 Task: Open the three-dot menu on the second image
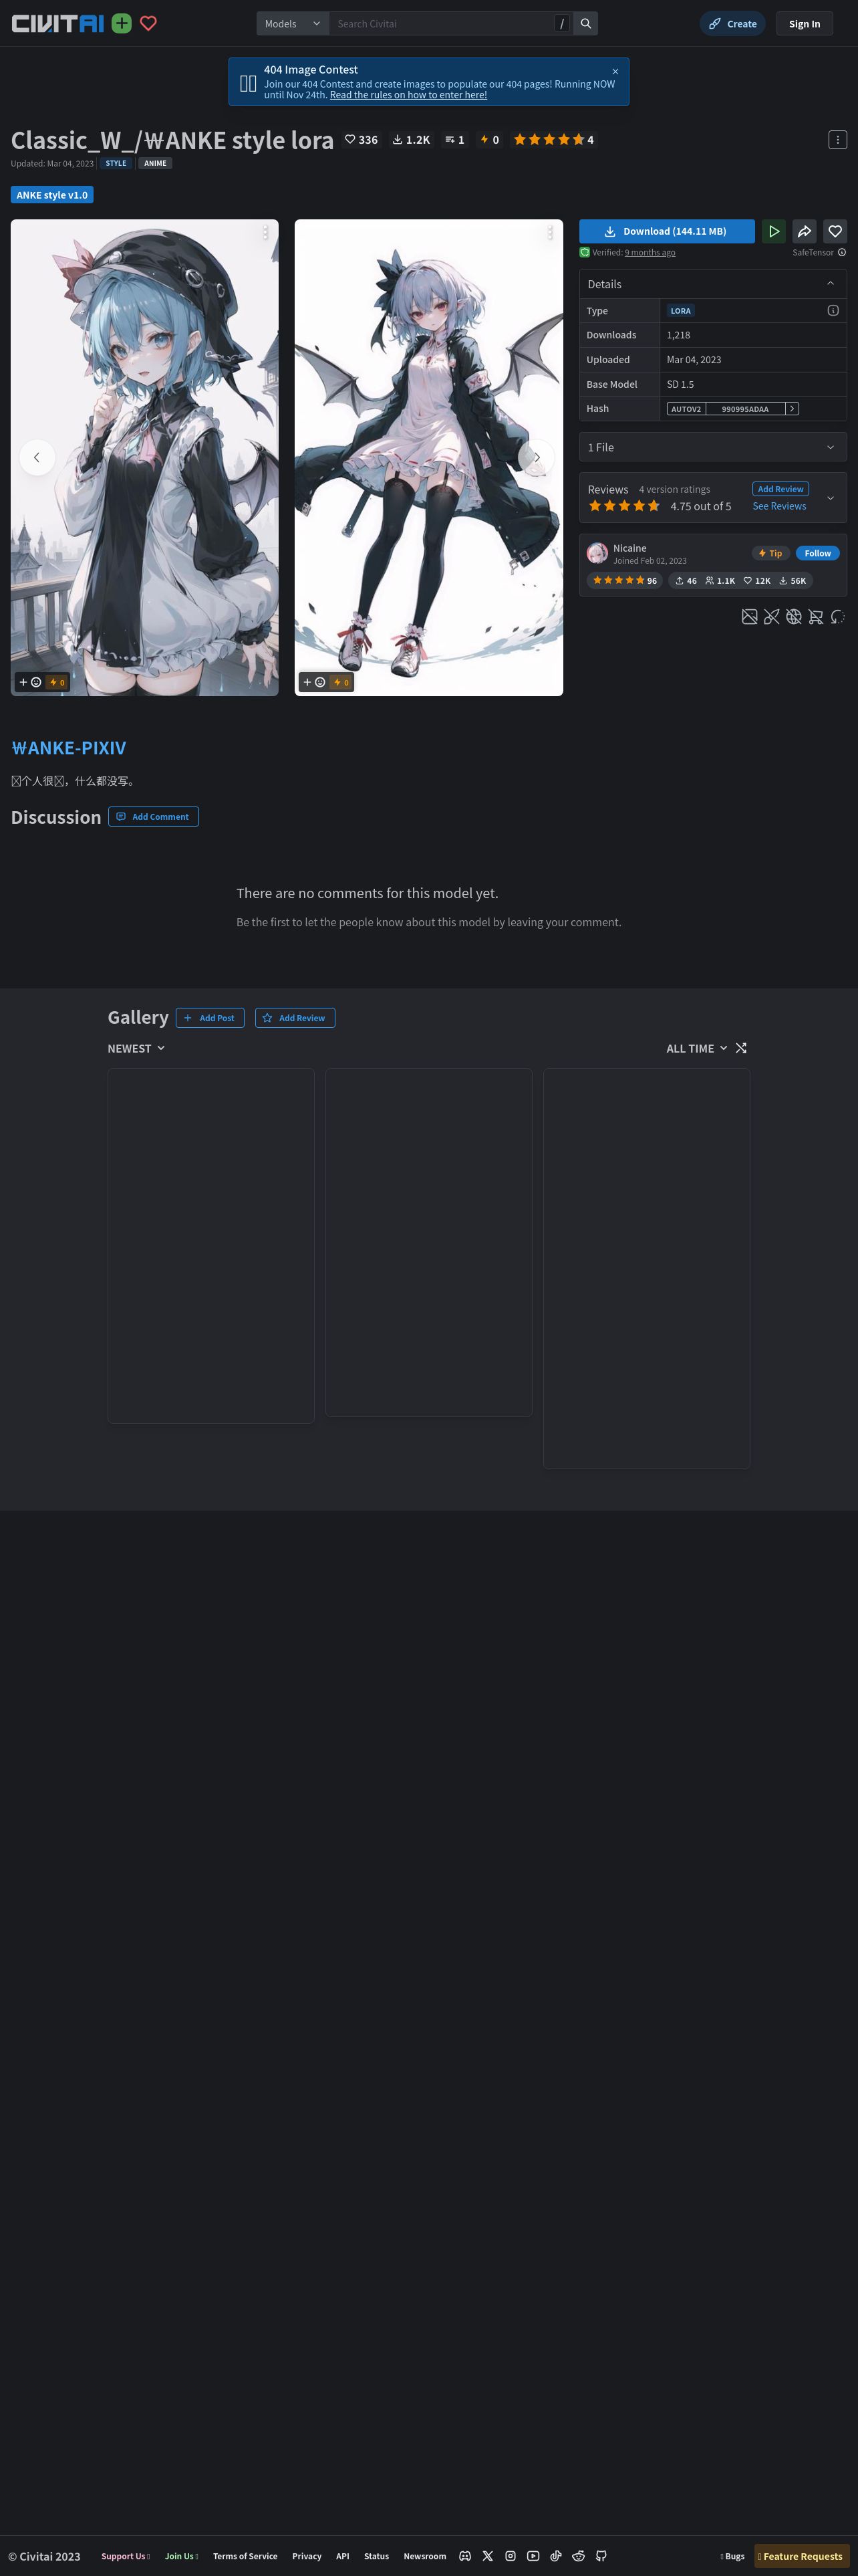549,232
